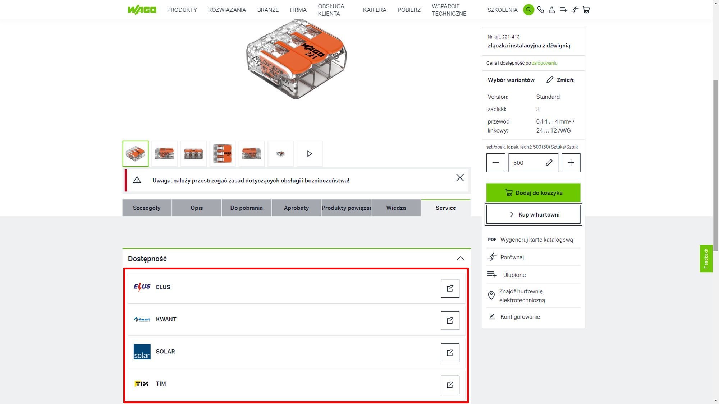
Task: Open the WSPARCIE TECHNICZNE menu
Action: (449, 10)
